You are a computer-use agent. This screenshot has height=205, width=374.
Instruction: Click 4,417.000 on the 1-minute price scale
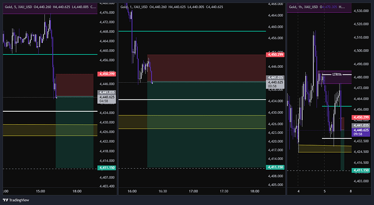(275, 150)
